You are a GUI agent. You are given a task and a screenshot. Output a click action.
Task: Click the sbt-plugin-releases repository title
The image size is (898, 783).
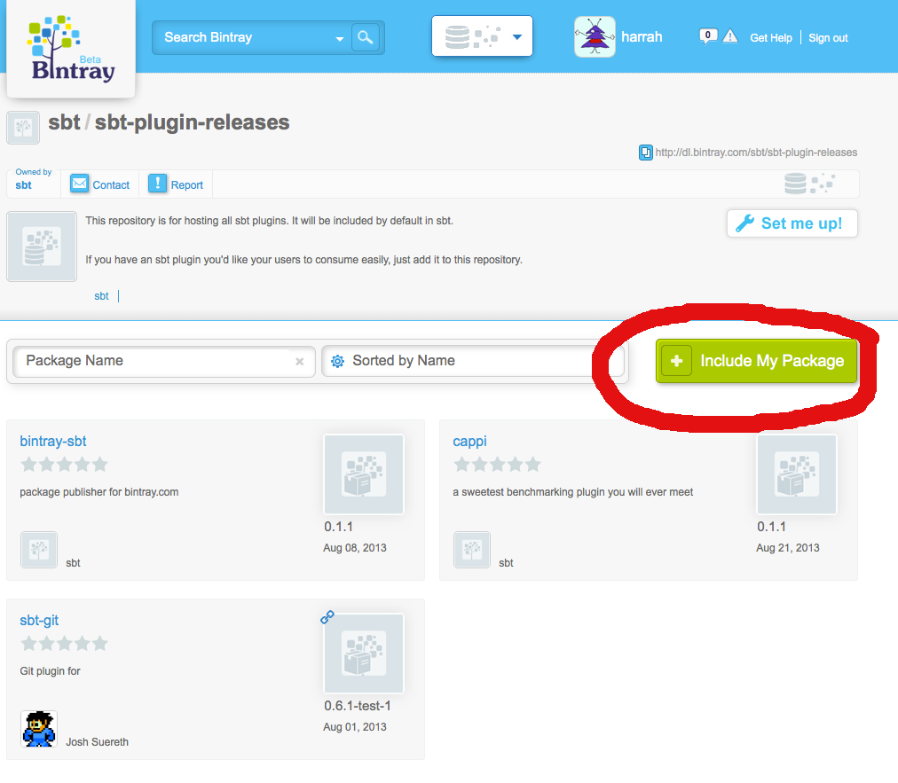192,121
